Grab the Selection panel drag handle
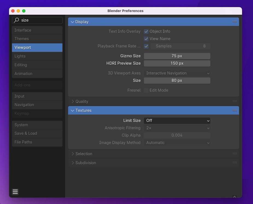Viewport: 253px width, 204px height. pyautogui.click(x=235, y=154)
